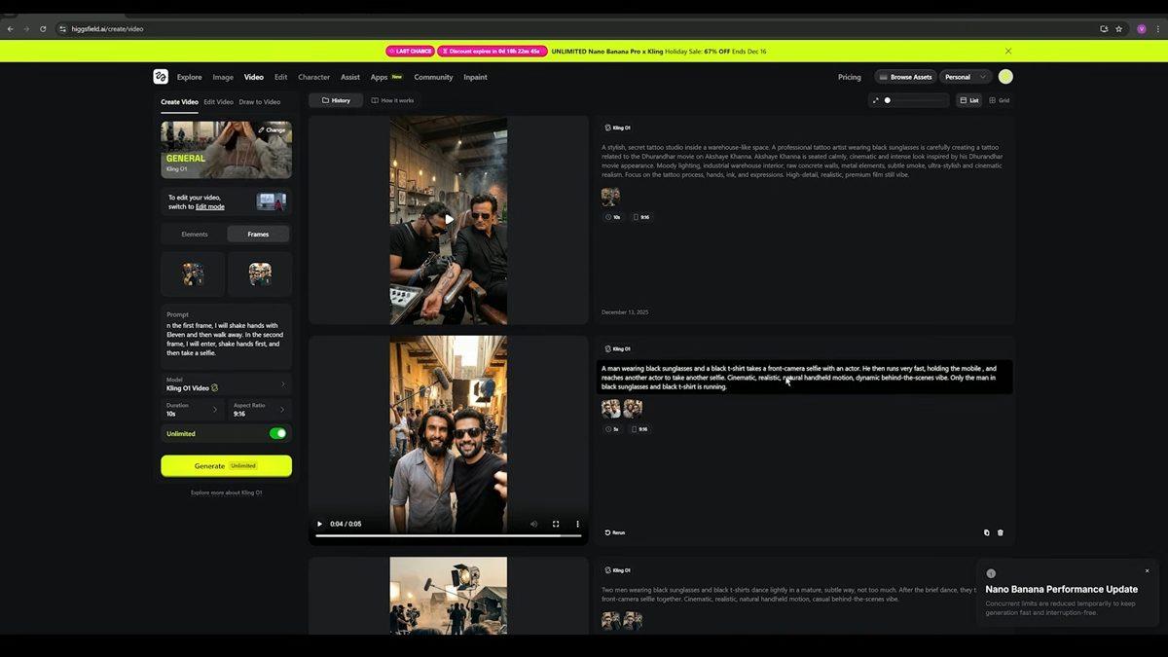
Task: Click the Higgsfield logo icon
Action: tap(161, 77)
